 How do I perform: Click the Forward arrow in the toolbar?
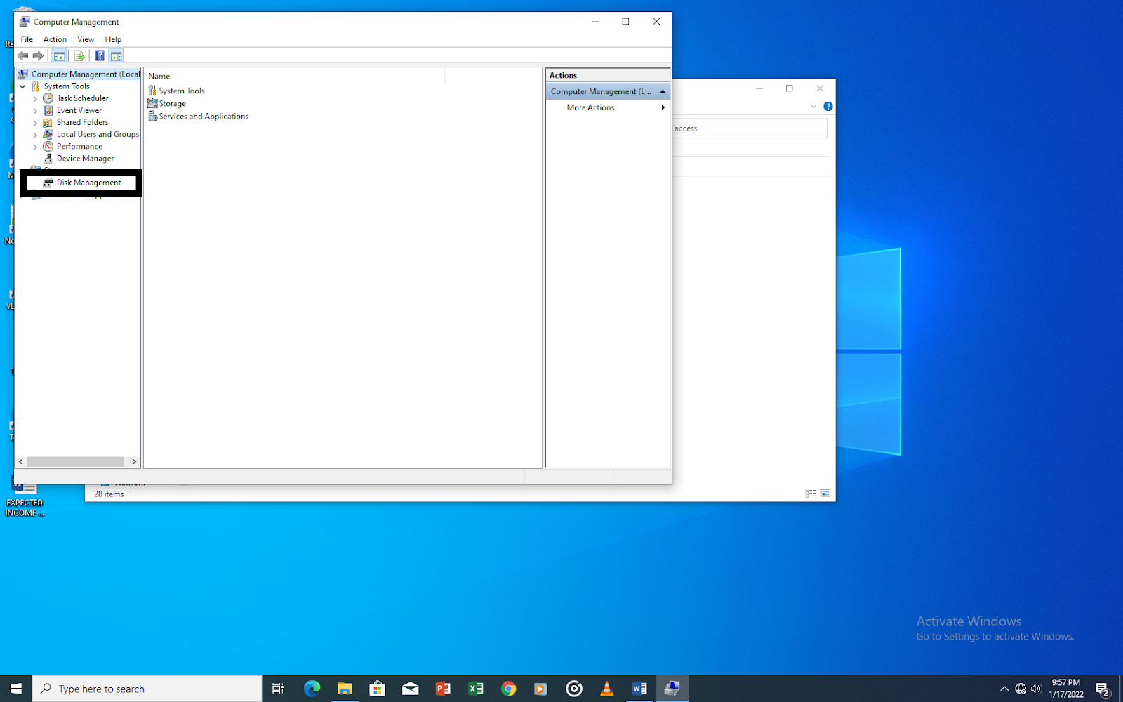pyautogui.click(x=39, y=56)
